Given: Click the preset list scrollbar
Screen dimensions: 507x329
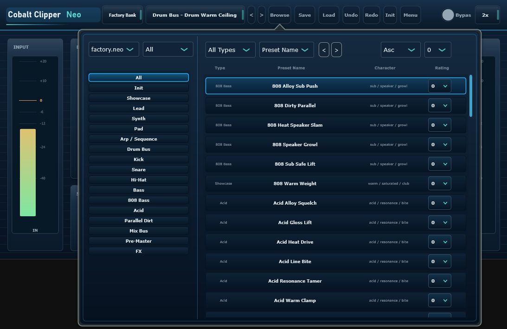Looking at the screenshot, I should point(471,96).
